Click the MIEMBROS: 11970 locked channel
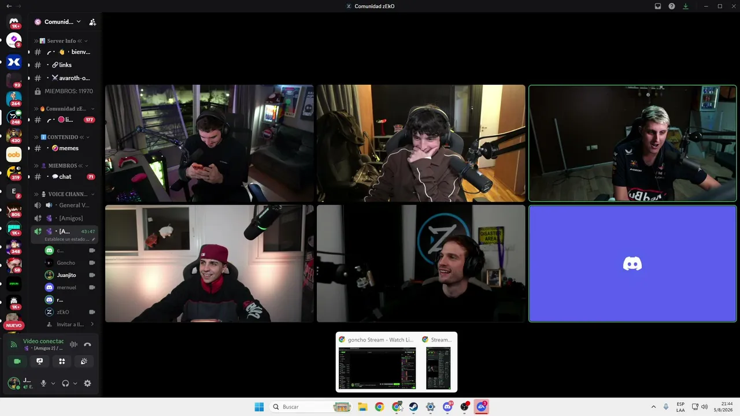 point(64,91)
